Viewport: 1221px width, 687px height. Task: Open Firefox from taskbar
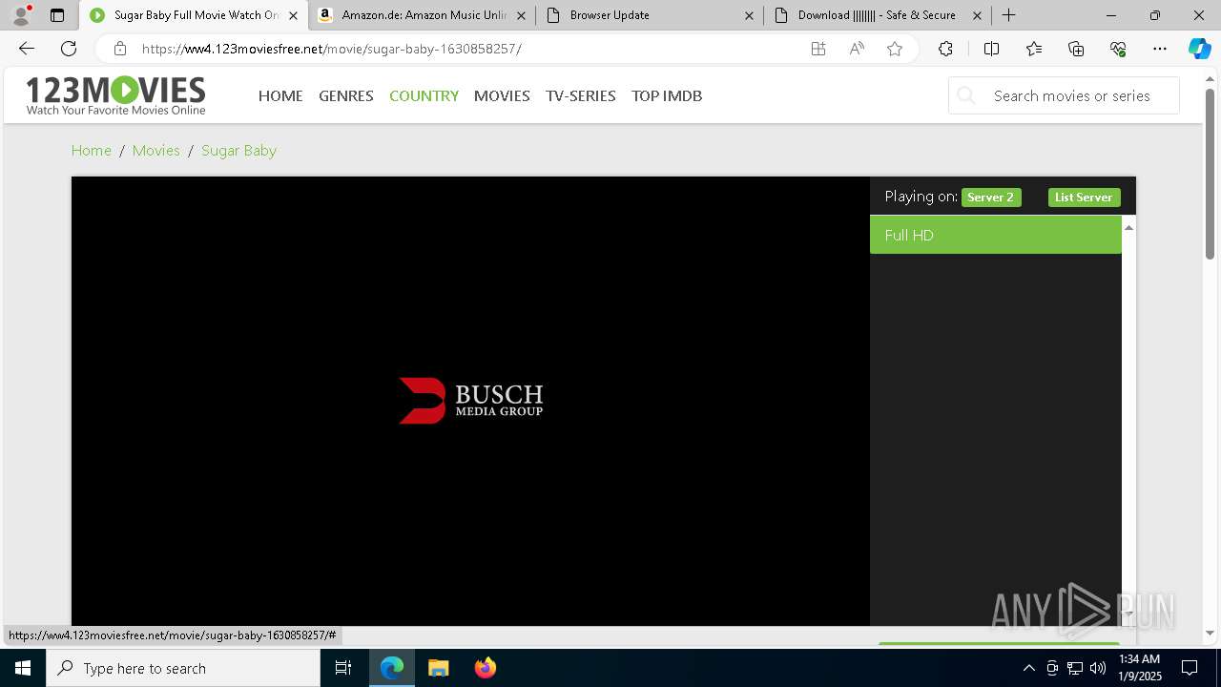coord(485,668)
